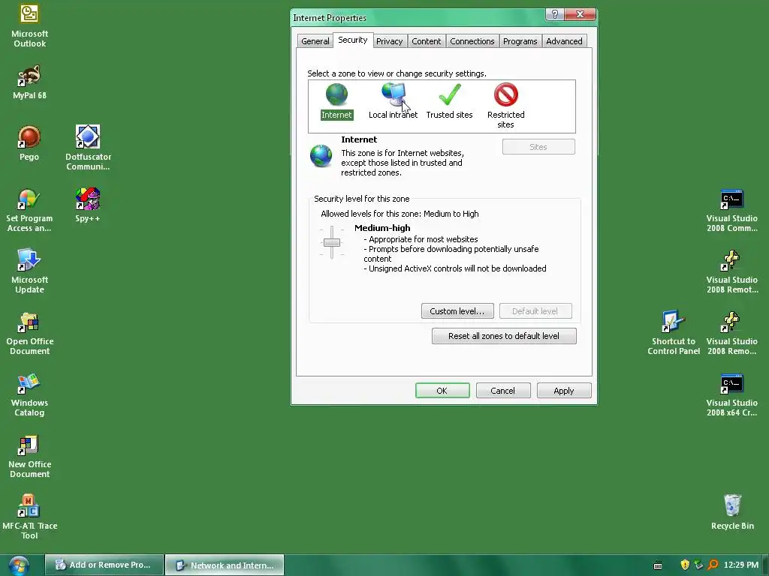This screenshot has height=576, width=769.
Task: Click the Microsoft Outlook desktop icon
Action: pos(29,26)
